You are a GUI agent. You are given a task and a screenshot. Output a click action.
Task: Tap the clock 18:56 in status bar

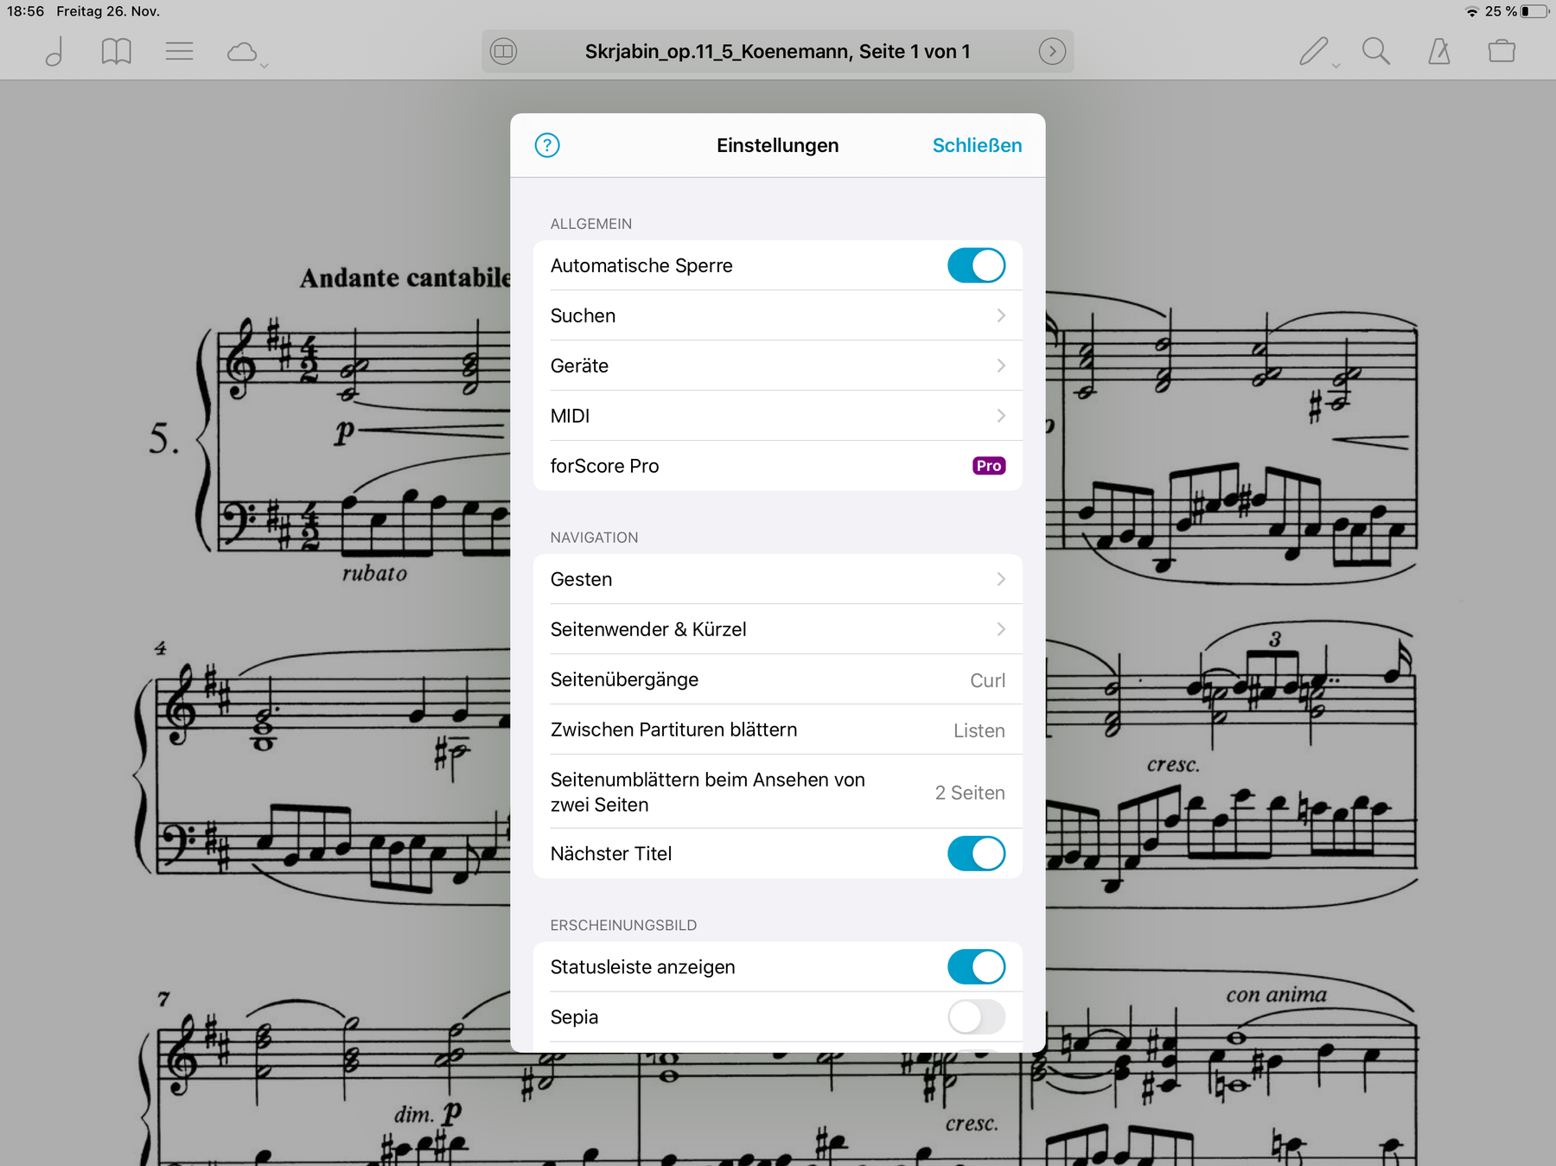pyautogui.click(x=25, y=11)
